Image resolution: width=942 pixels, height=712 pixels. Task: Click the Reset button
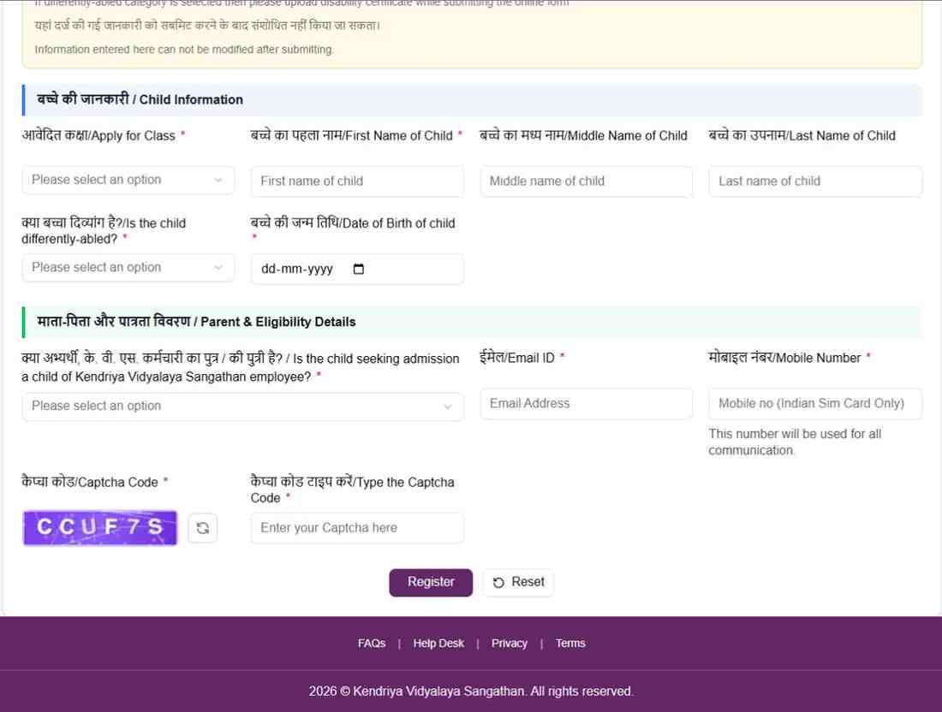point(518,582)
